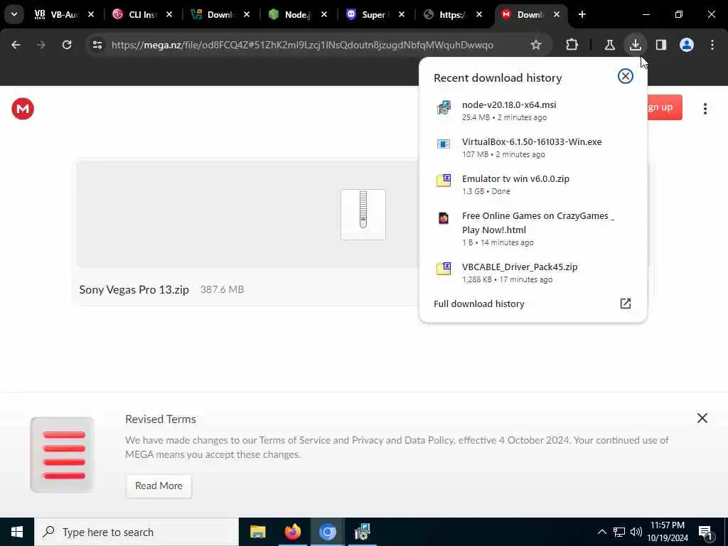The height and width of the screenshot is (546, 728).
Task: Click the VirtualBox file icon
Action: 444,144
